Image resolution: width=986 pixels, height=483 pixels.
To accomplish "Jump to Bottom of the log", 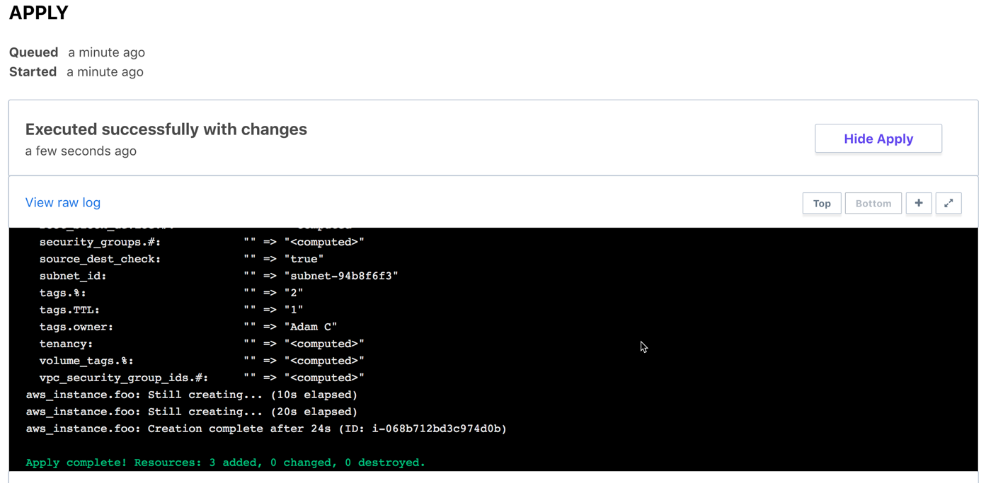I will (x=873, y=204).
